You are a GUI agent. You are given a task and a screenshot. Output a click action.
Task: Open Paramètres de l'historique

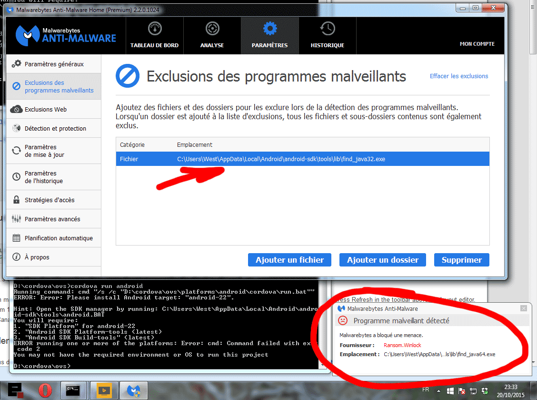pos(54,177)
